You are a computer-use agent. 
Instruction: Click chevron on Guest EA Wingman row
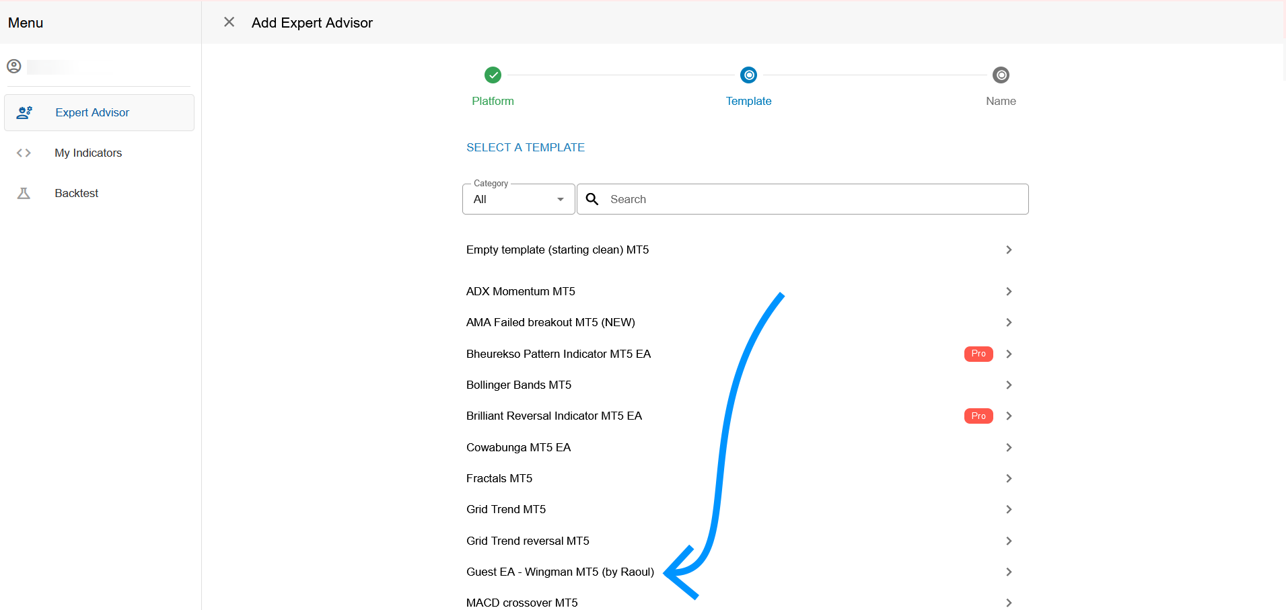pyautogui.click(x=1009, y=572)
